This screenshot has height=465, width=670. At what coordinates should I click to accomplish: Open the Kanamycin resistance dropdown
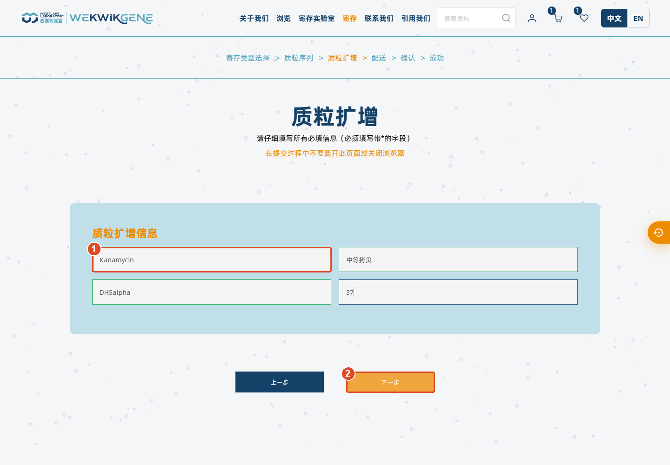click(x=212, y=259)
